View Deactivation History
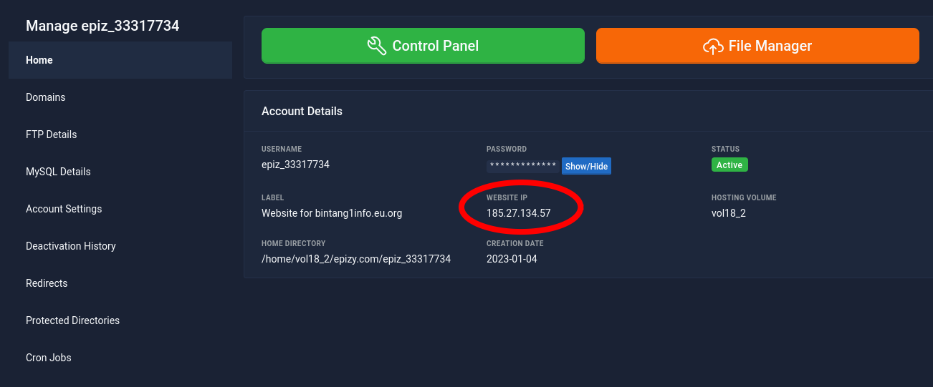 click(70, 246)
